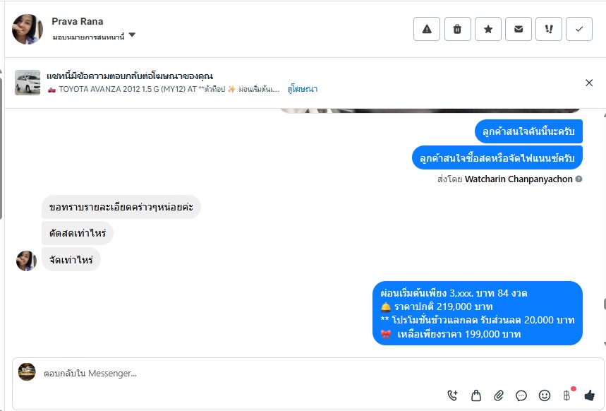Viewport: 606px width, 411px height.
Task: Start a call with the phone icon
Action: (x=453, y=395)
